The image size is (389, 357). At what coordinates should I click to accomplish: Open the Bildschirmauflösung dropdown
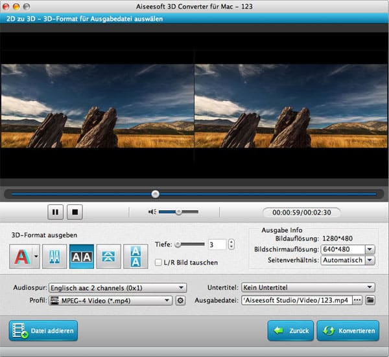348,250
